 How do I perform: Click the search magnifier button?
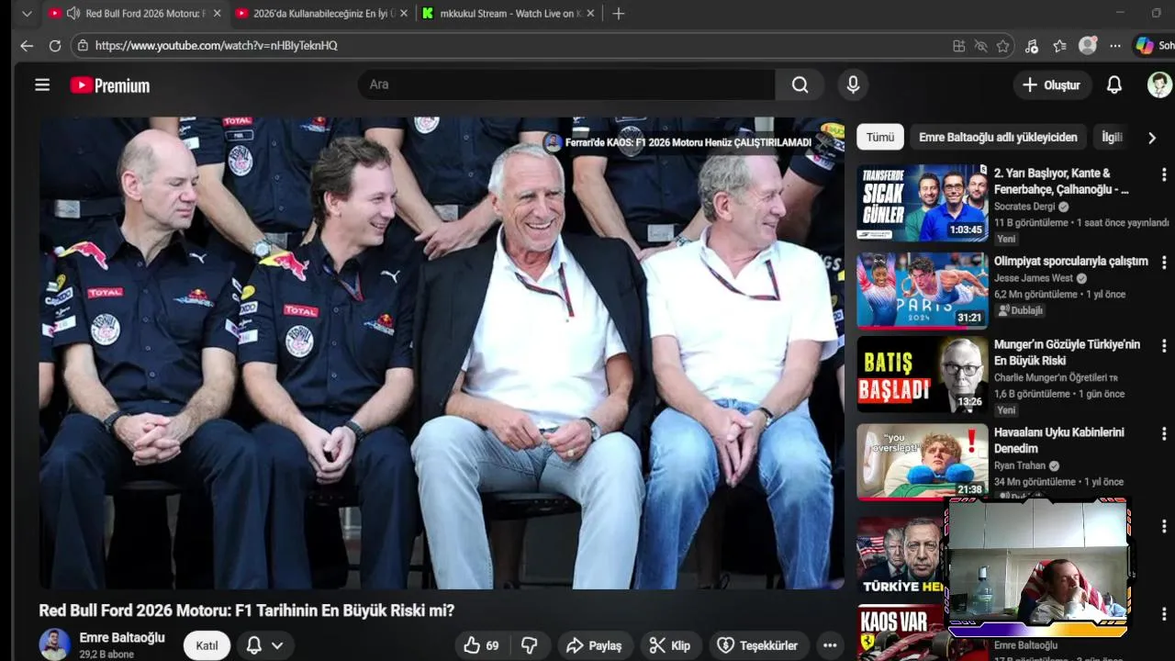point(800,84)
